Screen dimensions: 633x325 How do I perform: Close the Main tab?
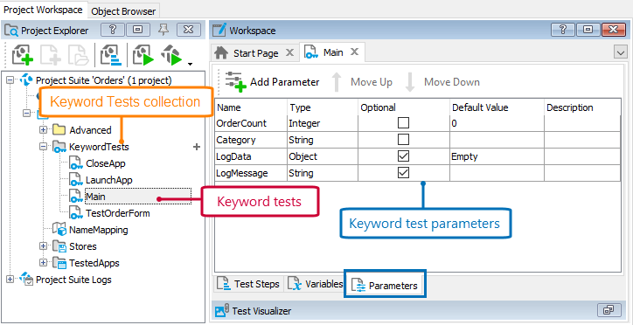354,52
